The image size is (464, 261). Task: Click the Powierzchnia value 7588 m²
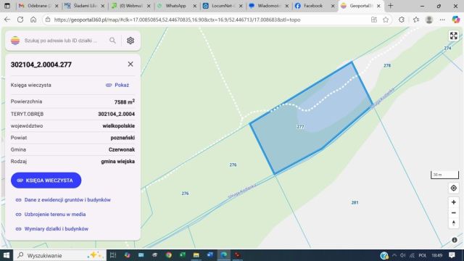pos(125,101)
